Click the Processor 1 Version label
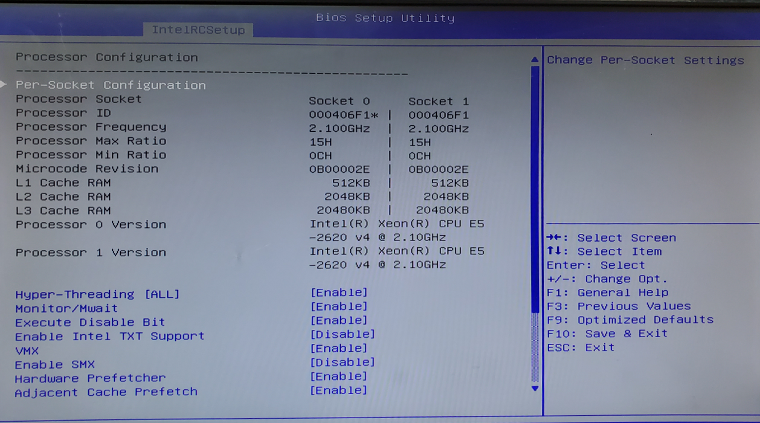 point(91,252)
